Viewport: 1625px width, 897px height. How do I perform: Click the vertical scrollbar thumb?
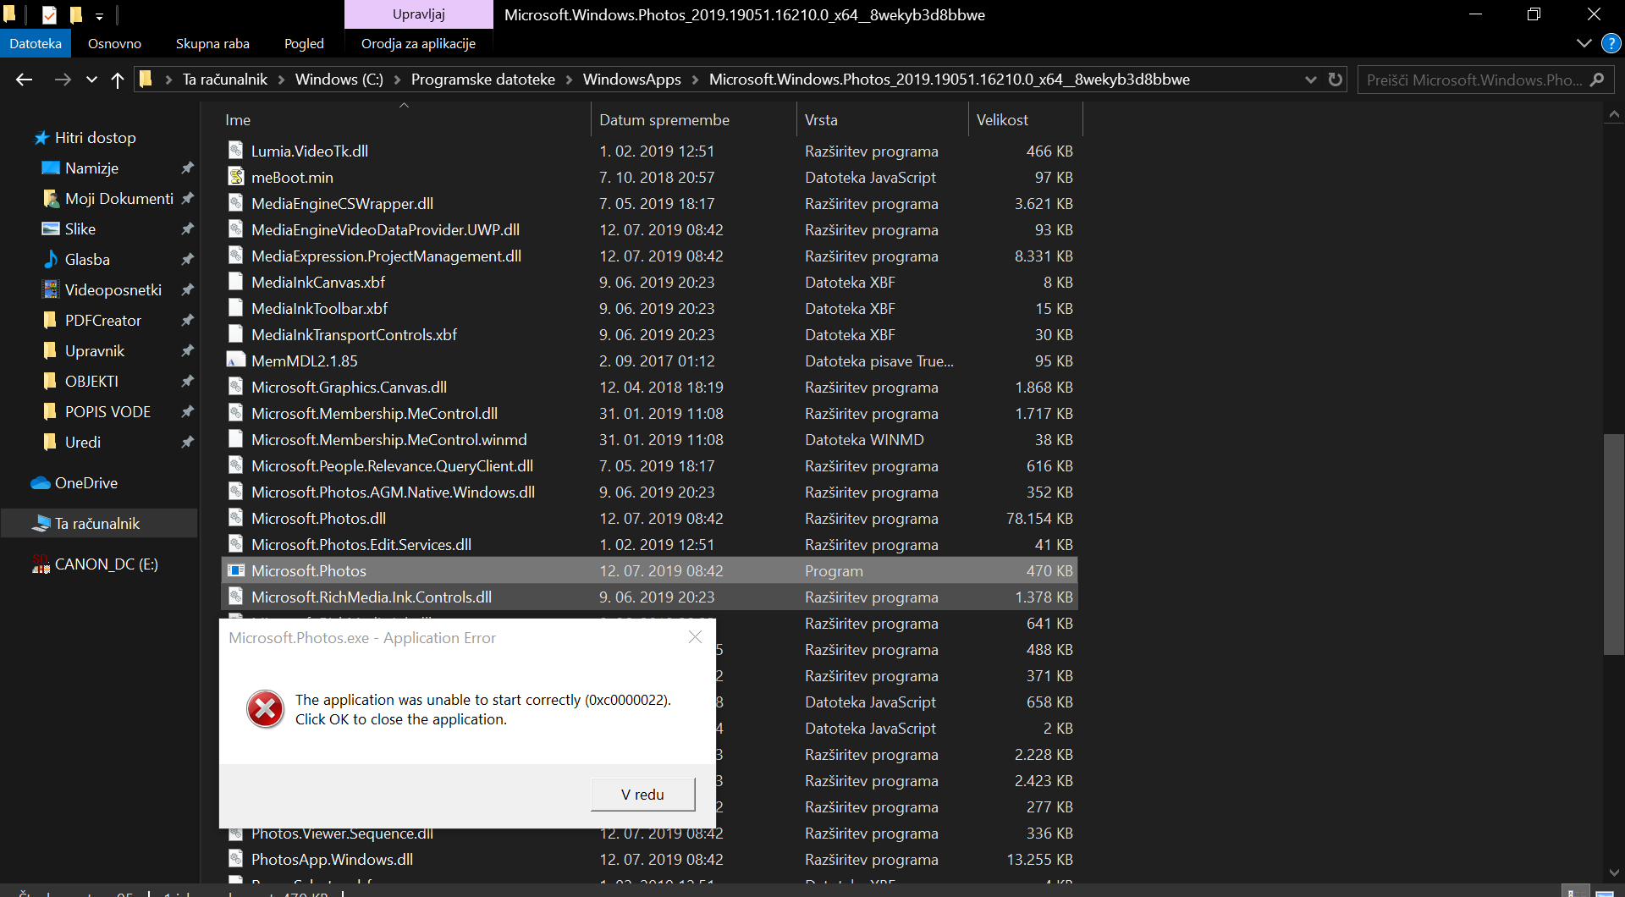(x=1613, y=544)
